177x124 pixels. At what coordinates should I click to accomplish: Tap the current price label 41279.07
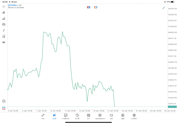tap(172, 107)
